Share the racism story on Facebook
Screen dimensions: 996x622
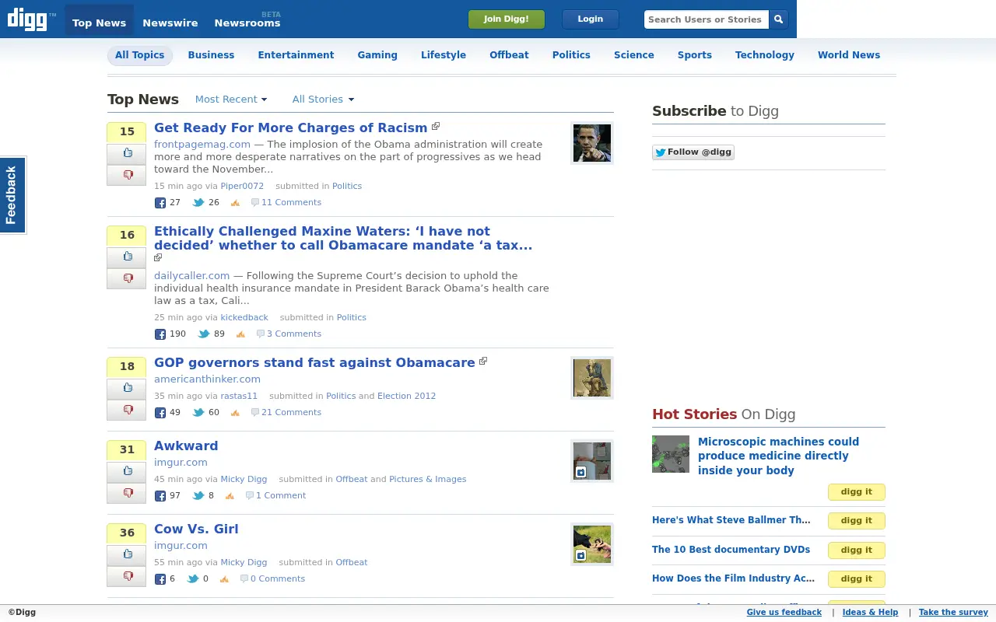coord(160,203)
